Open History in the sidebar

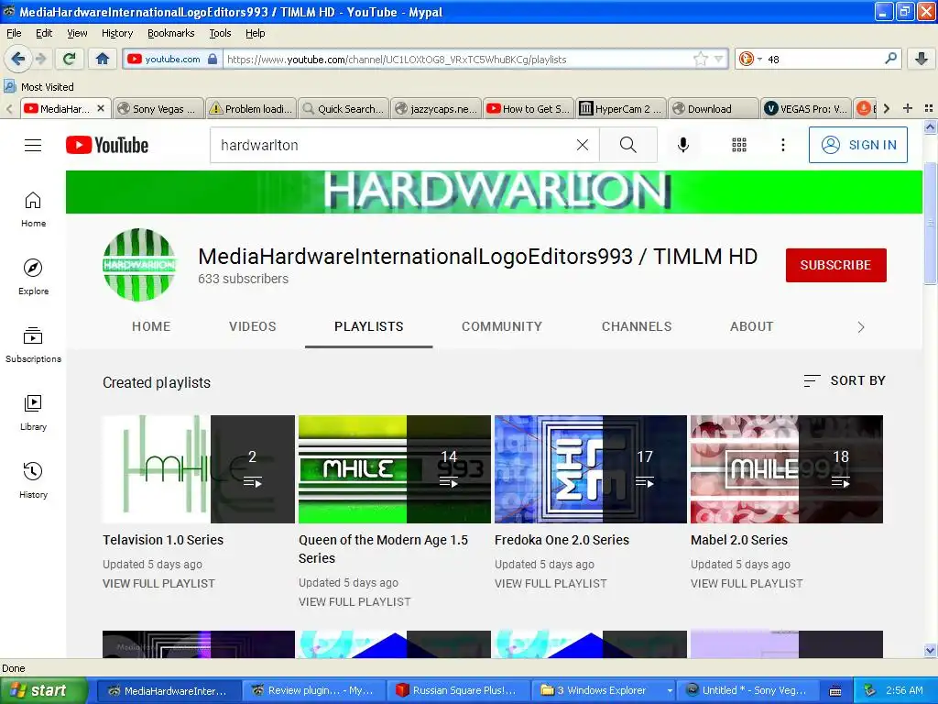click(x=33, y=480)
